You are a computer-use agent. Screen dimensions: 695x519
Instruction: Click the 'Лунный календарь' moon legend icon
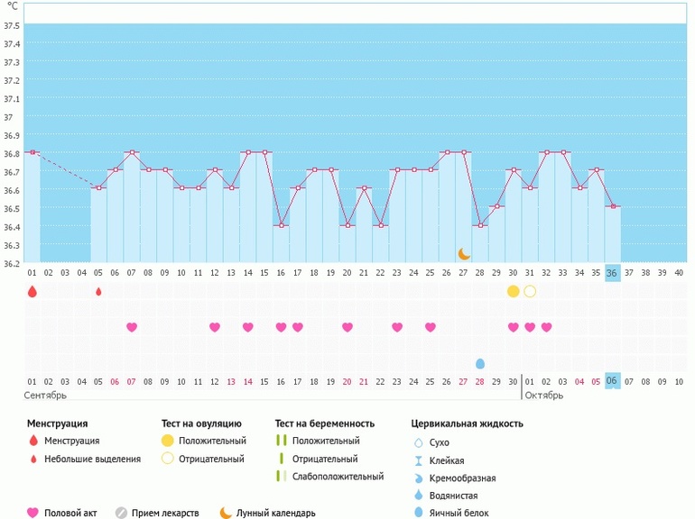click(x=226, y=513)
